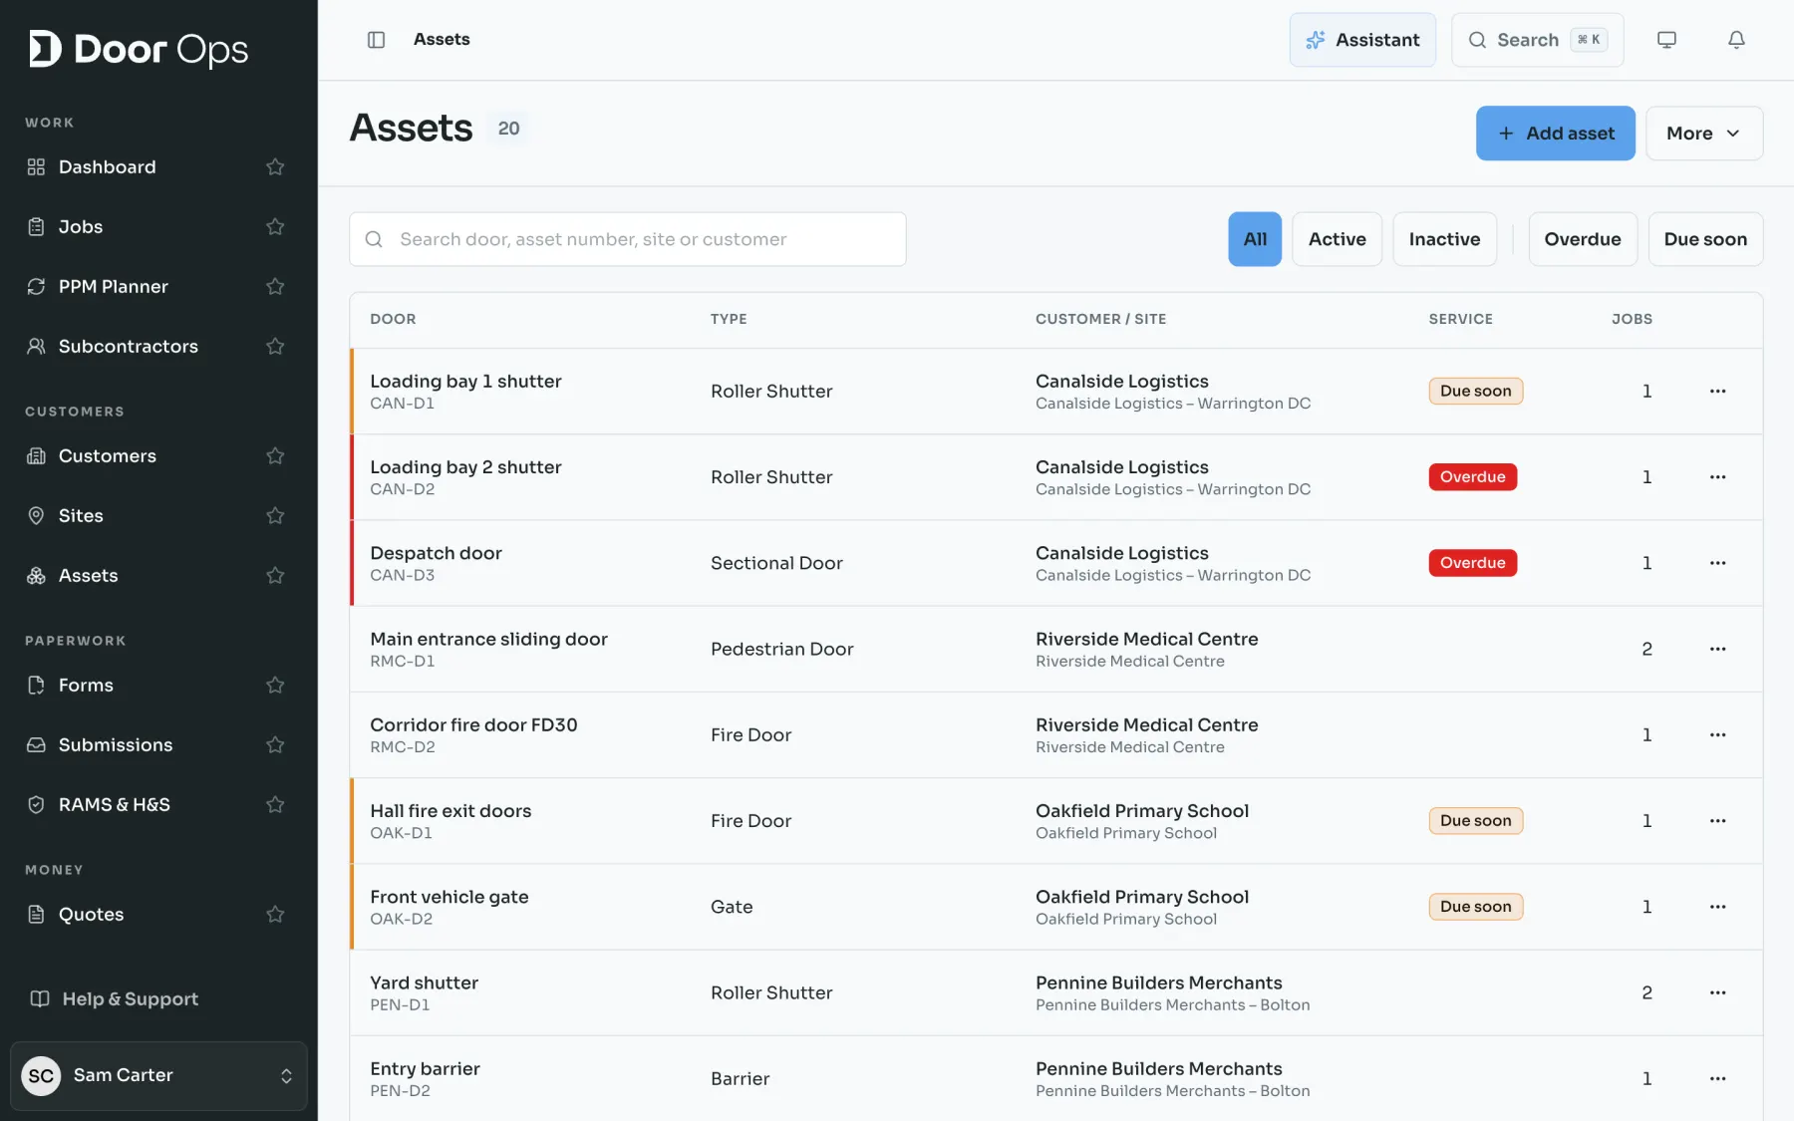Star the Customers menu item

(275, 456)
